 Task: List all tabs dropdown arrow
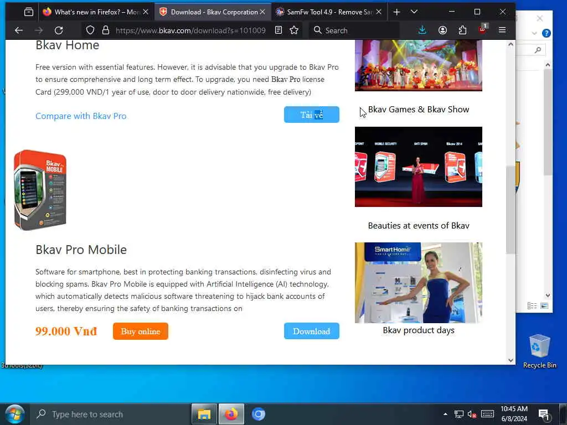[414, 12]
